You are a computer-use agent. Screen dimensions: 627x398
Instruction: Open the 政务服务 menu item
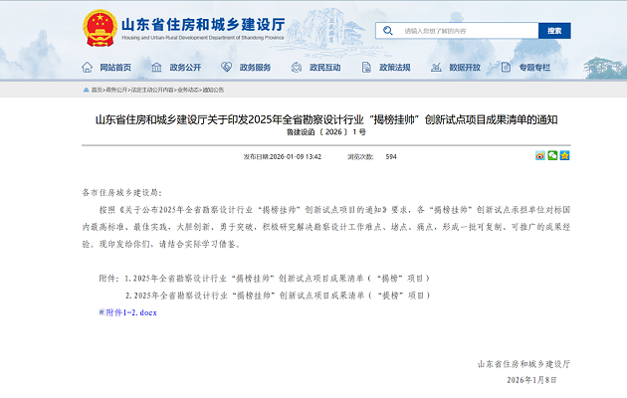point(255,68)
